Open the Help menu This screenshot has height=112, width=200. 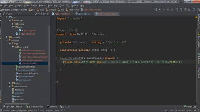[x=82, y=6]
